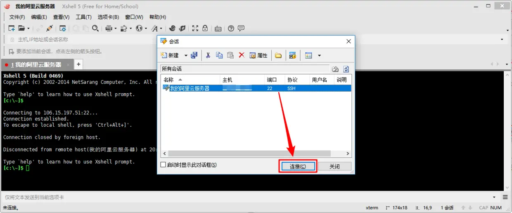Image resolution: width=512 pixels, height=213 pixels.
Task: Toggle 启动时显示此对话框 checkbox
Action: (x=163, y=165)
